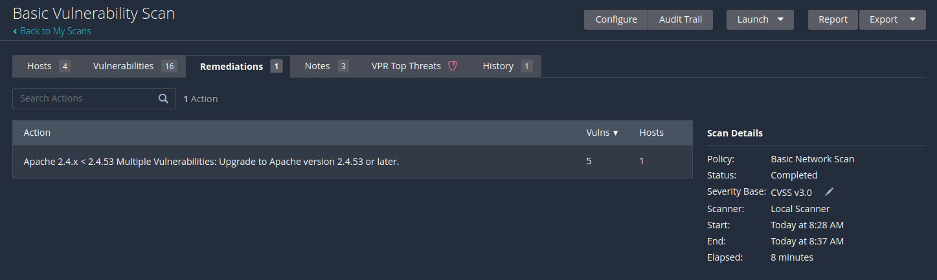Select the Notes tab
Viewport: 937px width, 280px height.
pos(326,66)
